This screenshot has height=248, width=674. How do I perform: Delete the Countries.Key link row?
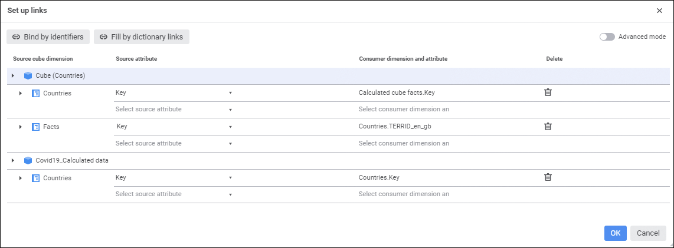pos(548,177)
